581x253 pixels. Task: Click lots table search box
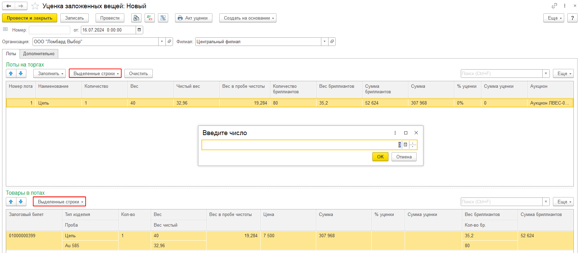click(502, 73)
